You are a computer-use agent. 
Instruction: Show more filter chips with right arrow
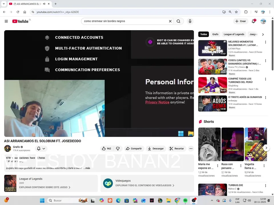point(263,34)
